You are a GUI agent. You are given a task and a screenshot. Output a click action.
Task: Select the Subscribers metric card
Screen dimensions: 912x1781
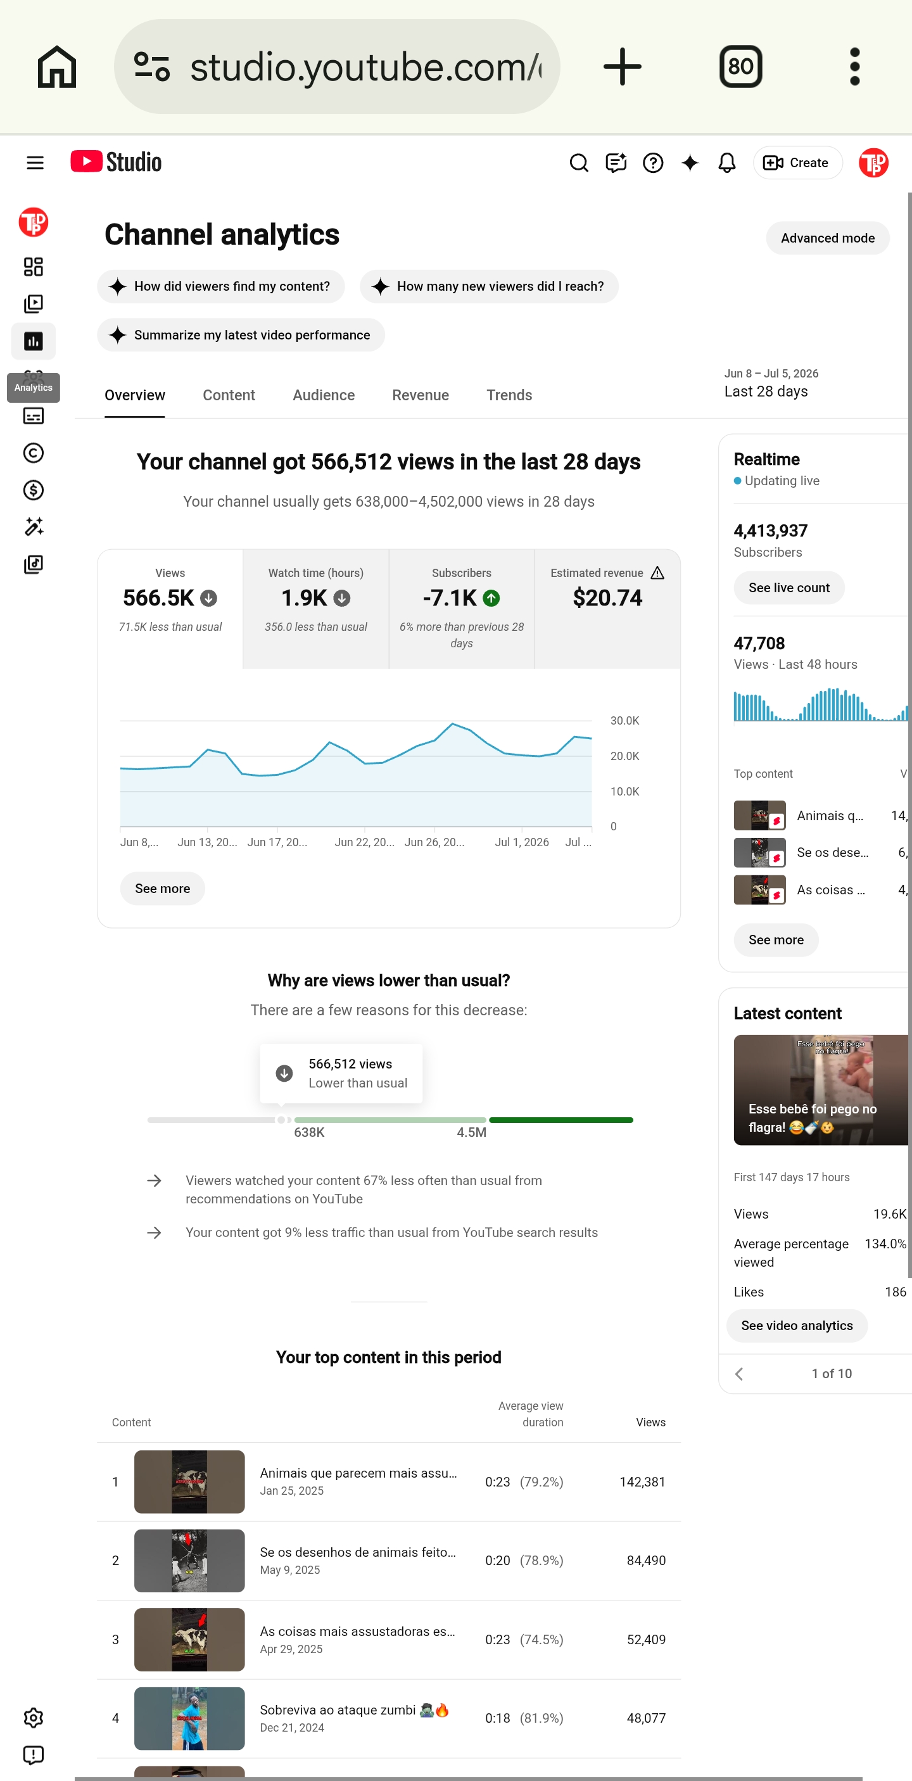[462, 609]
